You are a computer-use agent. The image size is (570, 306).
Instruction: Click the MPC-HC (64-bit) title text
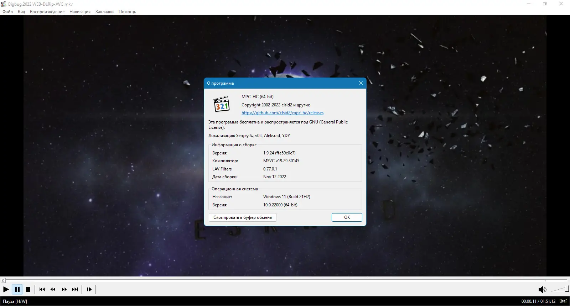click(x=258, y=97)
